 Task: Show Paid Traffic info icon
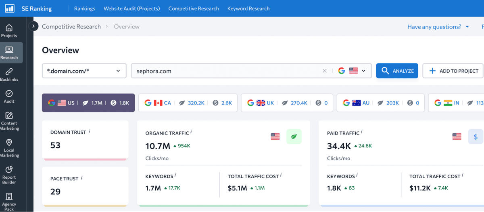pos(362,132)
